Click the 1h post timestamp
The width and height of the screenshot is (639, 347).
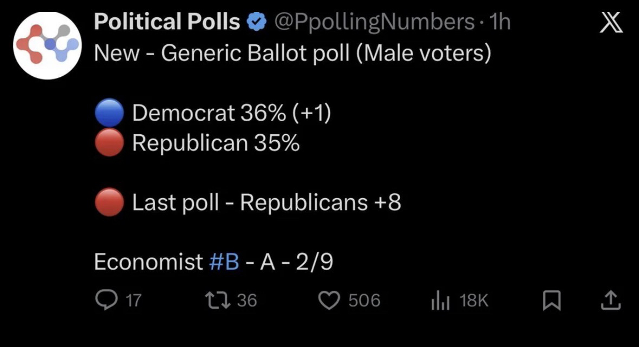coord(499,22)
